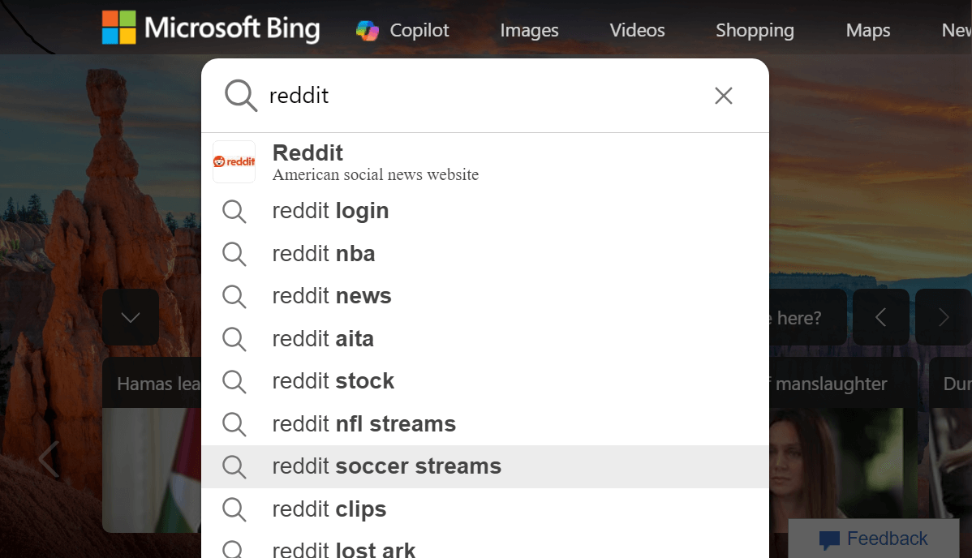The width and height of the screenshot is (972, 558).
Task: Open the Videos tab
Action: coord(637,30)
